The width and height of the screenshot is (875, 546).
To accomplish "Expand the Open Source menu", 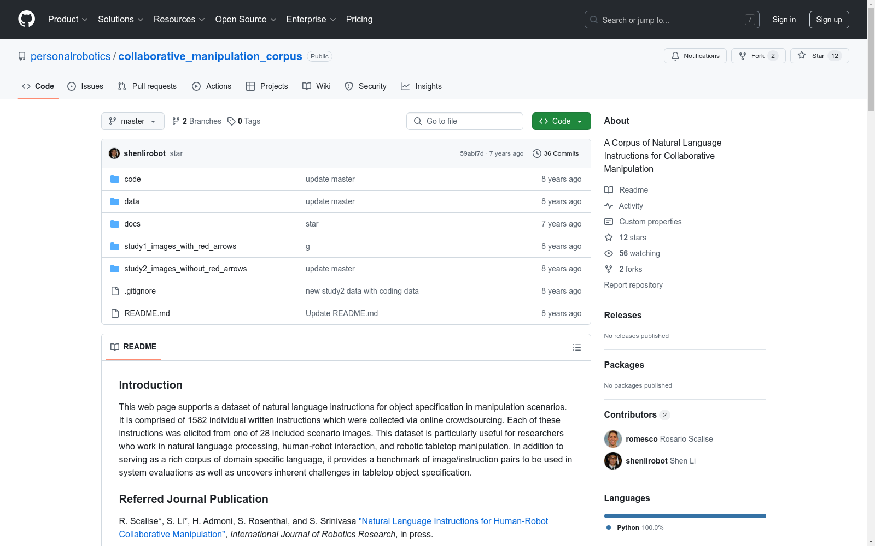I will point(246,20).
